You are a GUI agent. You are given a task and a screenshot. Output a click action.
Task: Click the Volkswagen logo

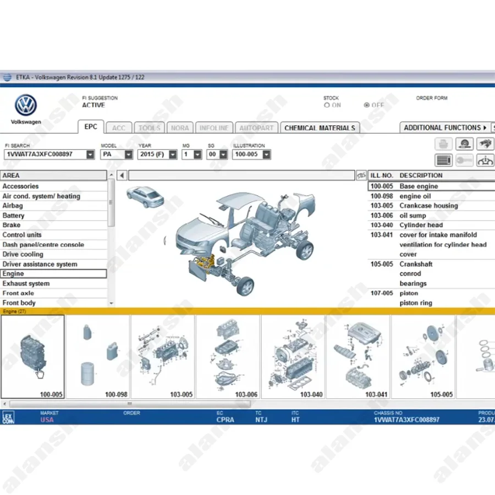25,105
